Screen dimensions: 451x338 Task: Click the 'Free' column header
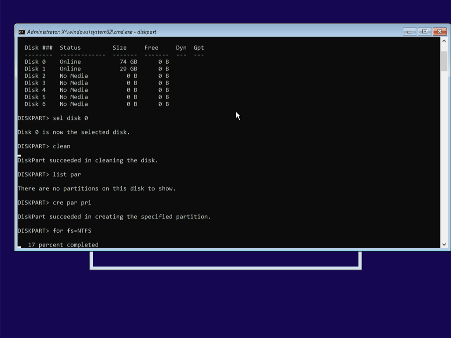tap(152, 48)
